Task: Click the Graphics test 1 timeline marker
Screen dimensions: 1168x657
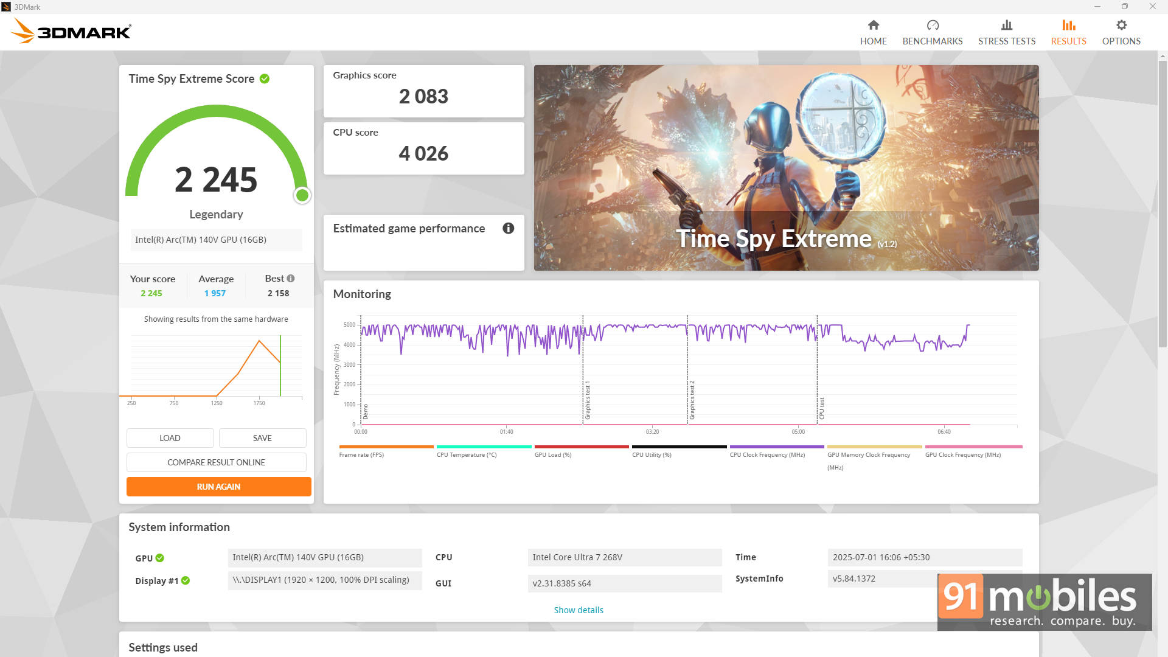Action: (x=587, y=400)
